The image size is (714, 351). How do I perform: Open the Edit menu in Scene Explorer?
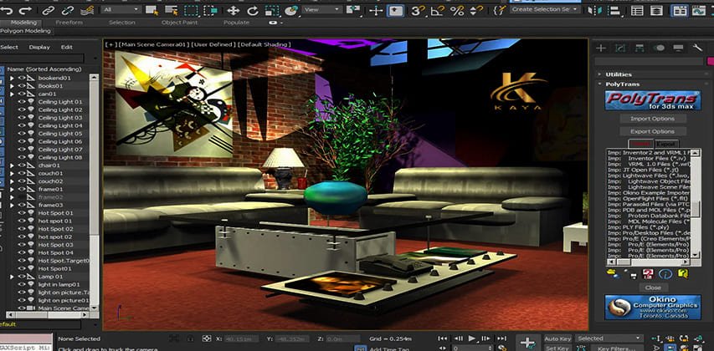pyautogui.click(x=67, y=47)
